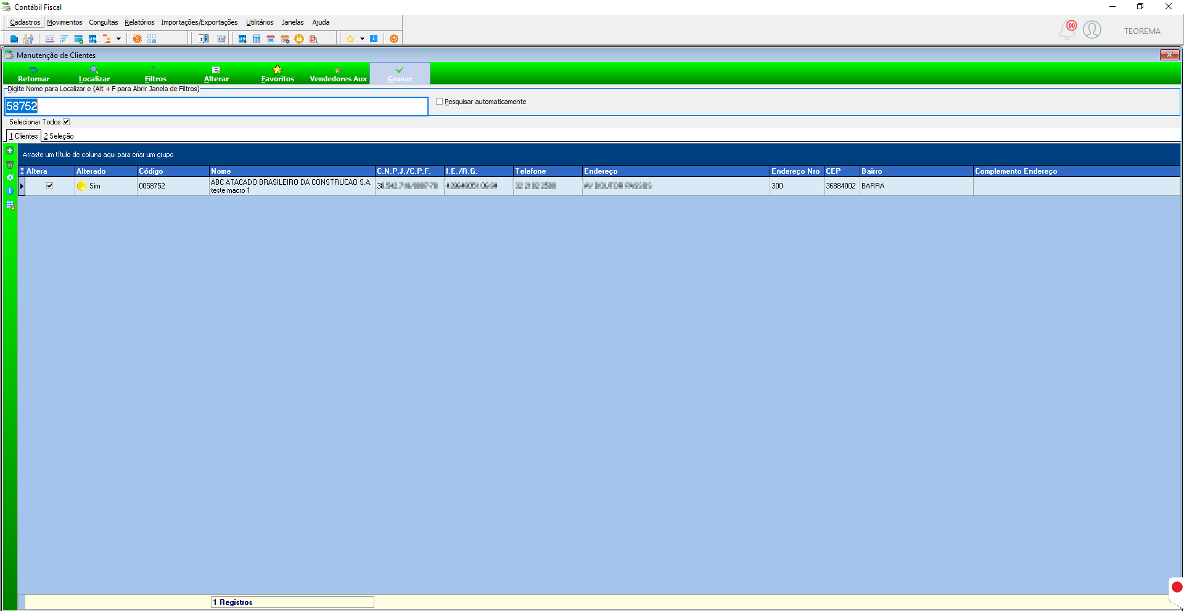The image size is (1184, 611).
Task: Click the blue info square toolbar icon
Action: tap(374, 39)
